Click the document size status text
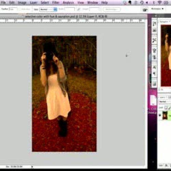This screenshot has height=171, width=171. (x=14, y=167)
